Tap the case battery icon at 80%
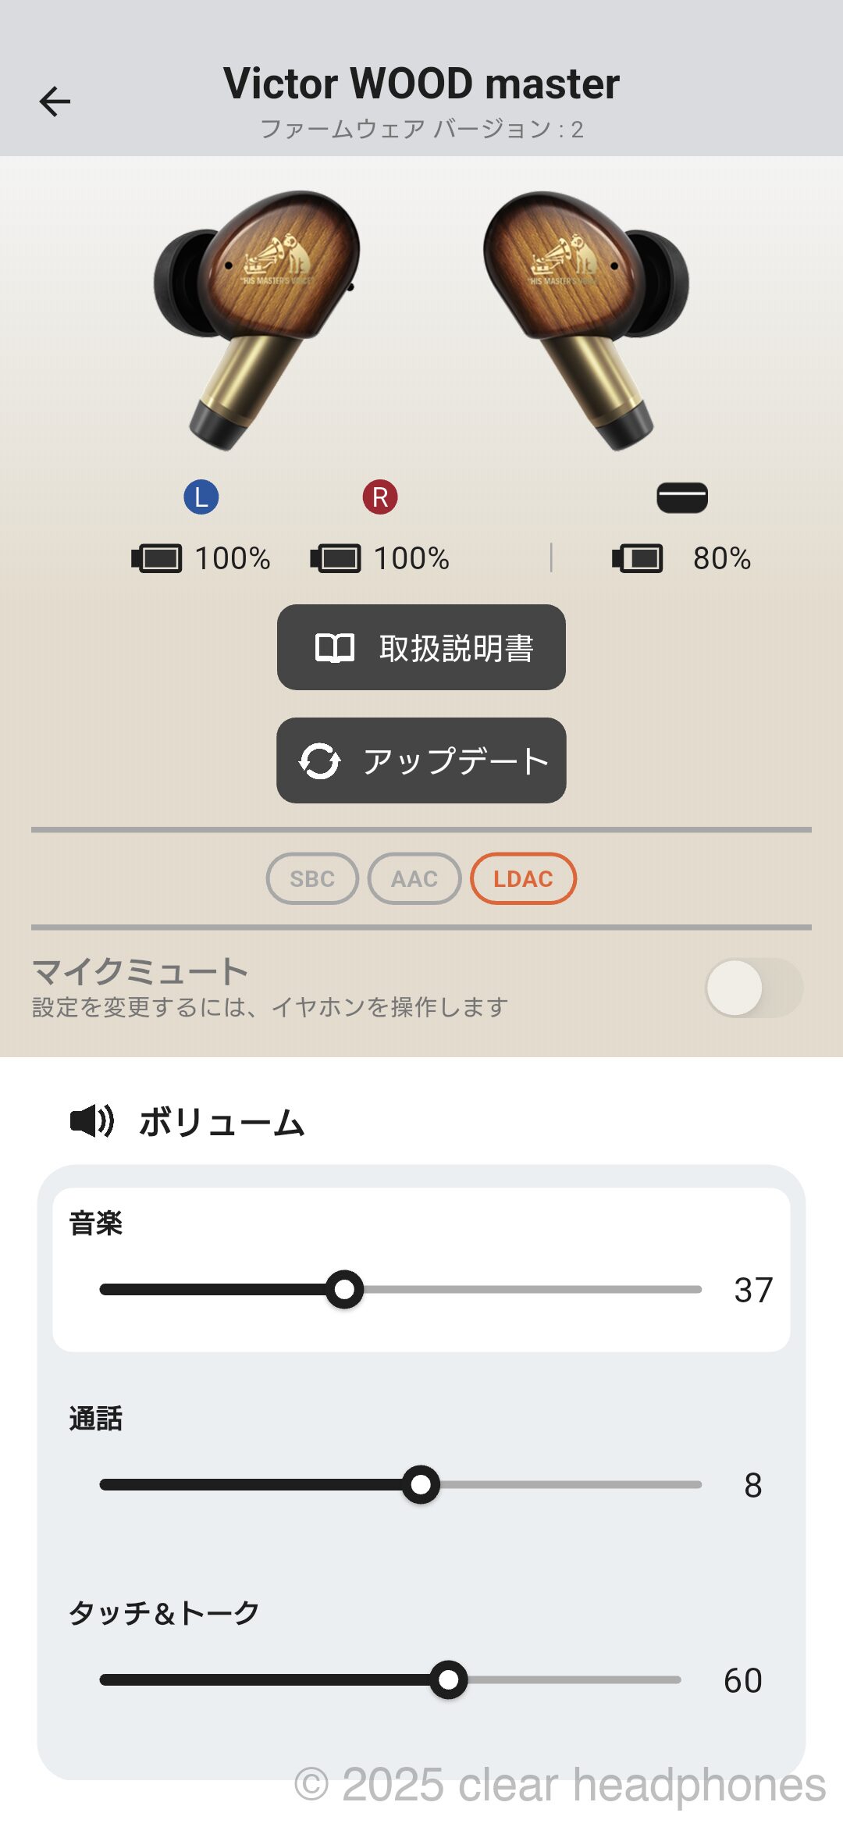843x1827 pixels. [x=638, y=558]
